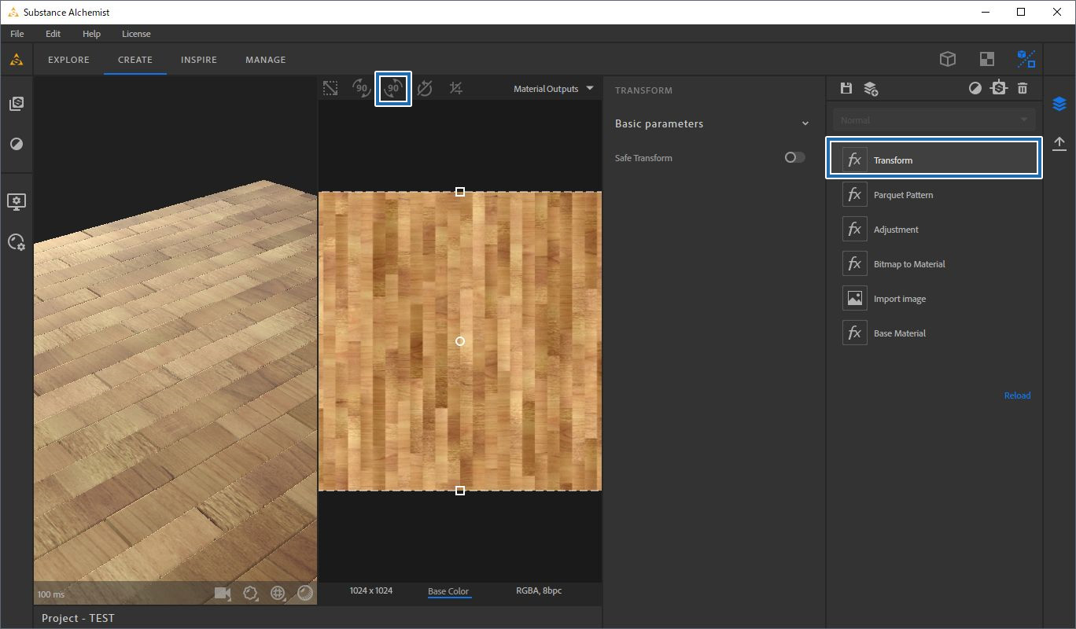The image size is (1076, 629).
Task: Select the Base Color channel label
Action: [448, 591]
